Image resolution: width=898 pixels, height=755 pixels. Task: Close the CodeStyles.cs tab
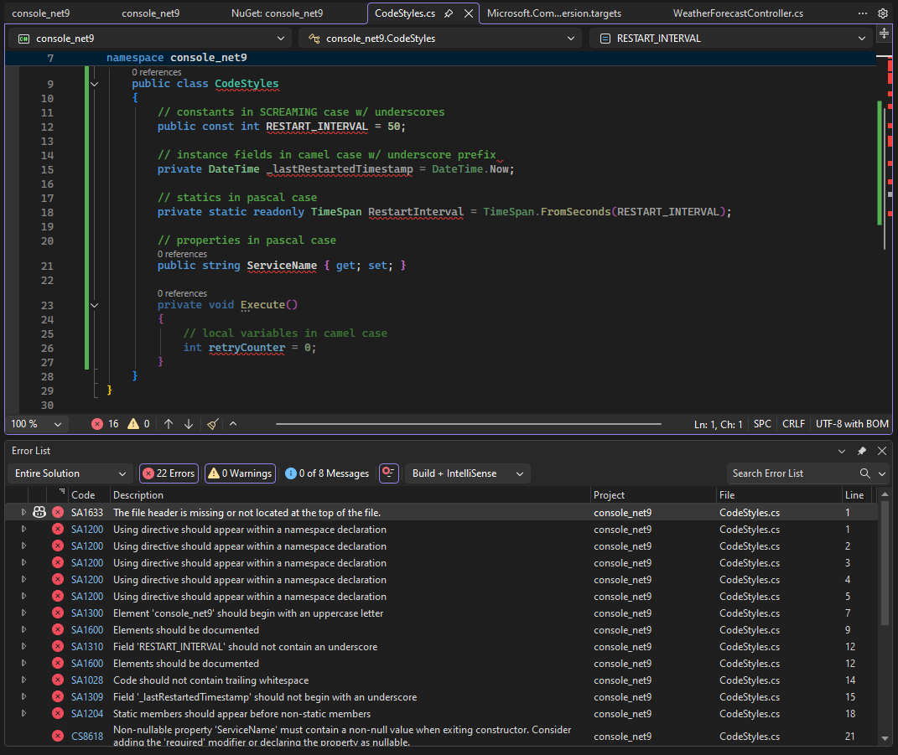point(469,13)
